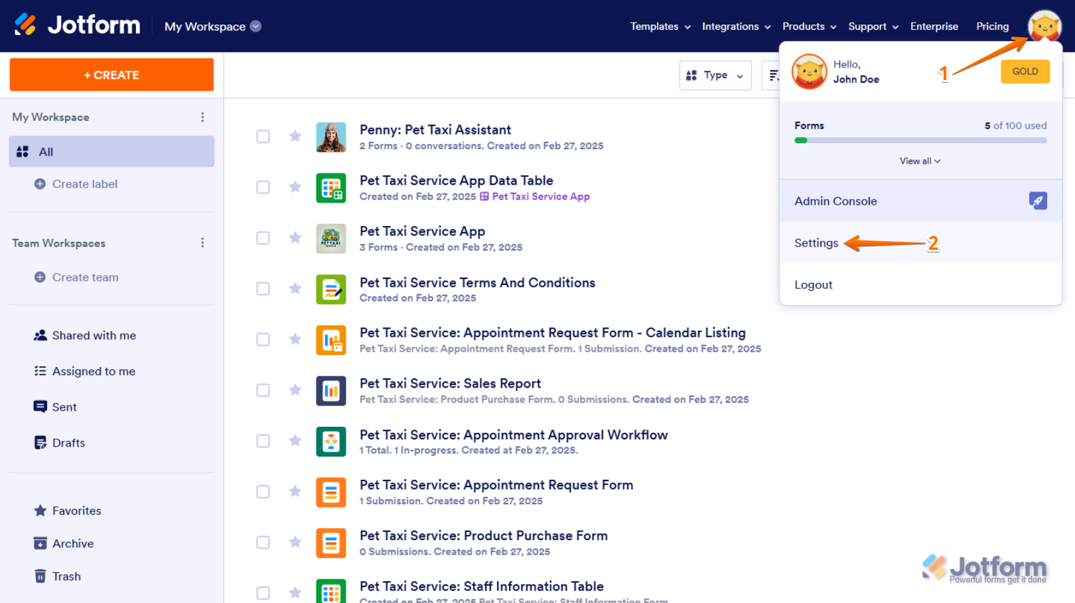Click the Calendar Listing report icon
The height and width of the screenshot is (603, 1075).
pos(331,340)
